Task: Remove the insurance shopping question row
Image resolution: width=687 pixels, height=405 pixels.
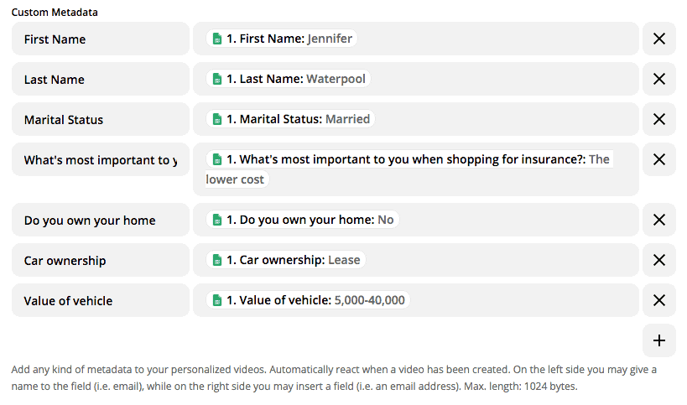Action: (658, 159)
